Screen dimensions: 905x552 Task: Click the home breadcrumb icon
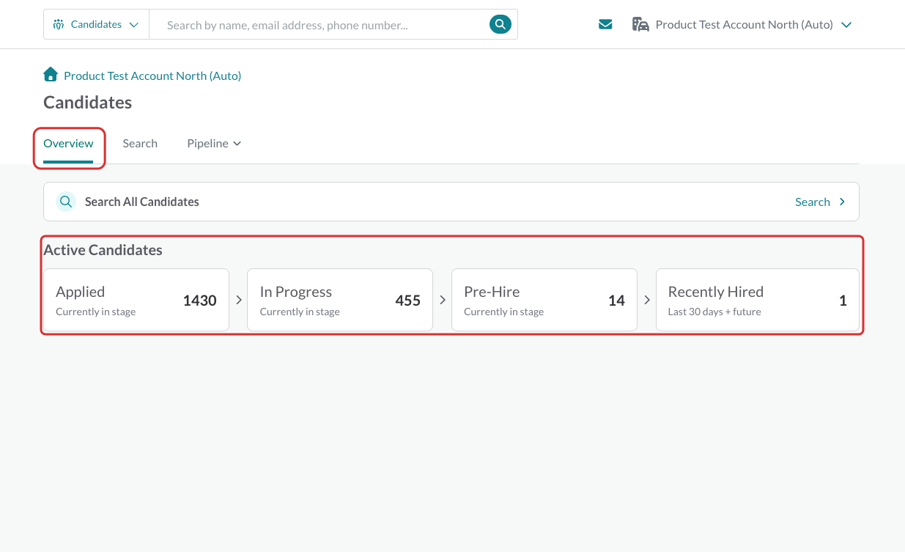coord(51,74)
